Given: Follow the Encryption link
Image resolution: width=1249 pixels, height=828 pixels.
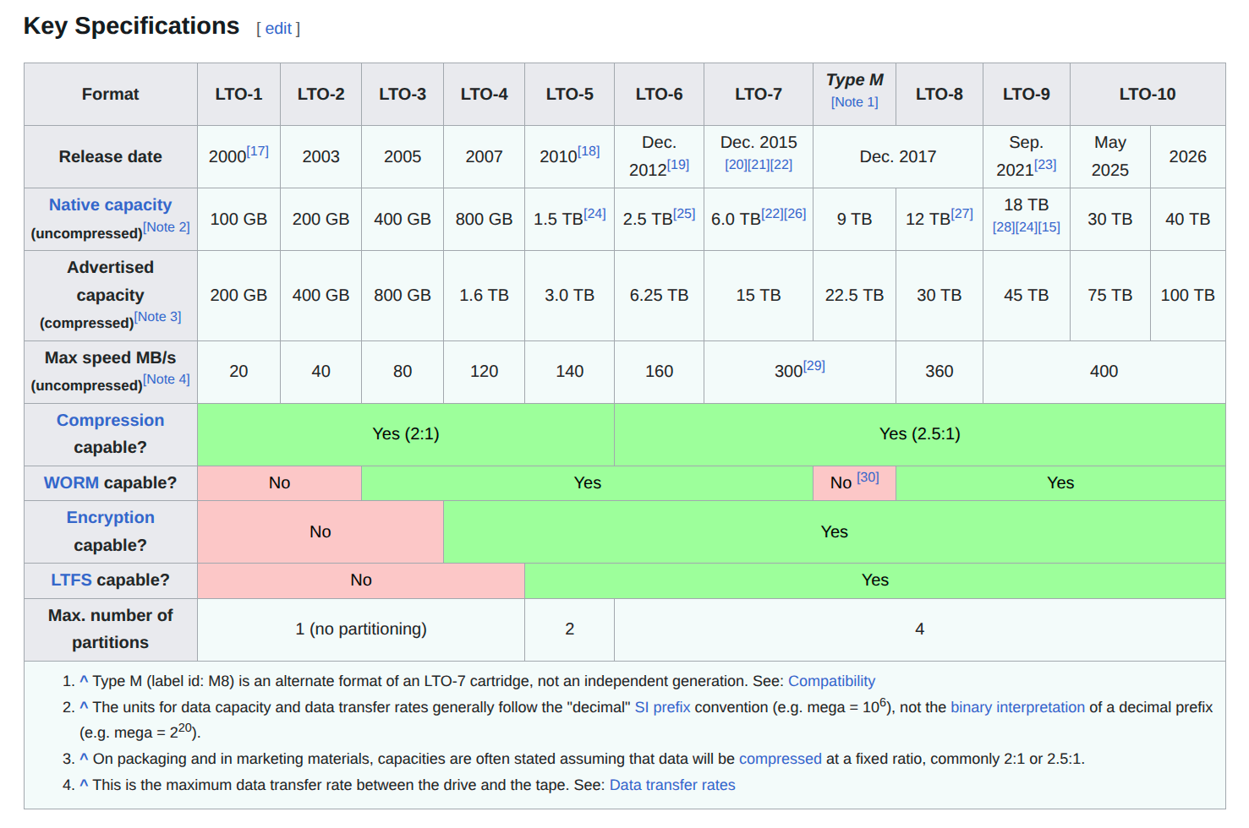Looking at the screenshot, I should pyautogui.click(x=110, y=517).
